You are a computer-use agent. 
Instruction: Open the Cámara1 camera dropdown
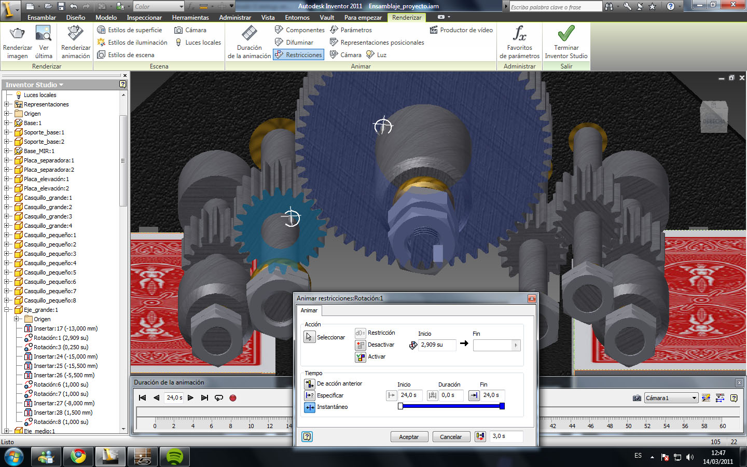pos(694,398)
